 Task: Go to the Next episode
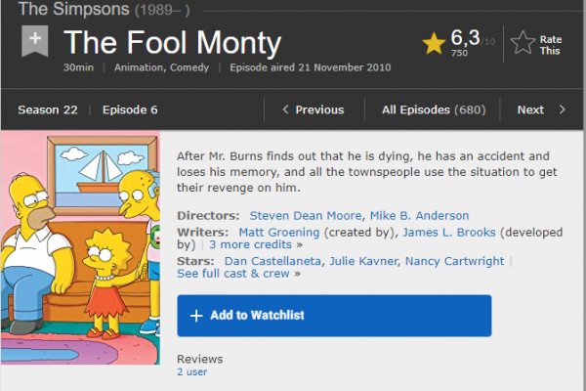point(541,109)
